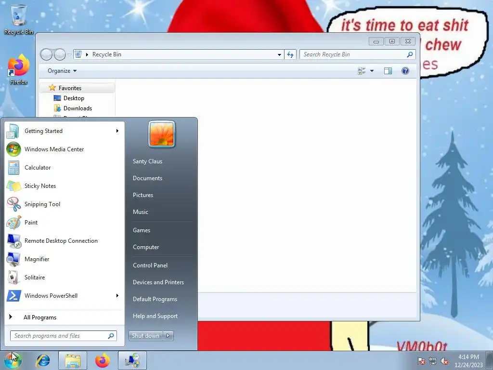Click the search magnifier in Recycle Bin
Viewport: 493px width, 370px height.
click(410, 54)
